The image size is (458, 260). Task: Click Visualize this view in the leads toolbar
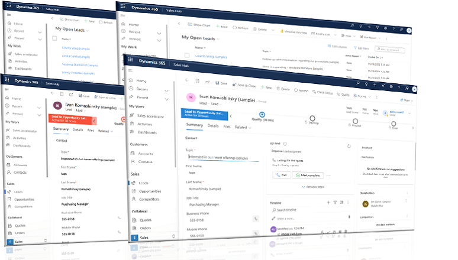293,32
